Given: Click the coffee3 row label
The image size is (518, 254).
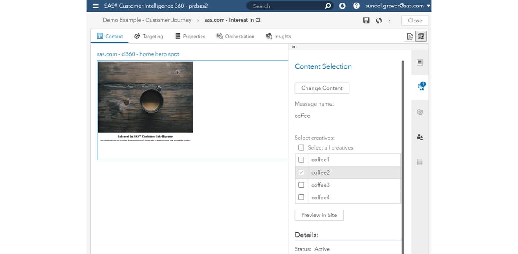Looking at the screenshot, I should [x=320, y=185].
